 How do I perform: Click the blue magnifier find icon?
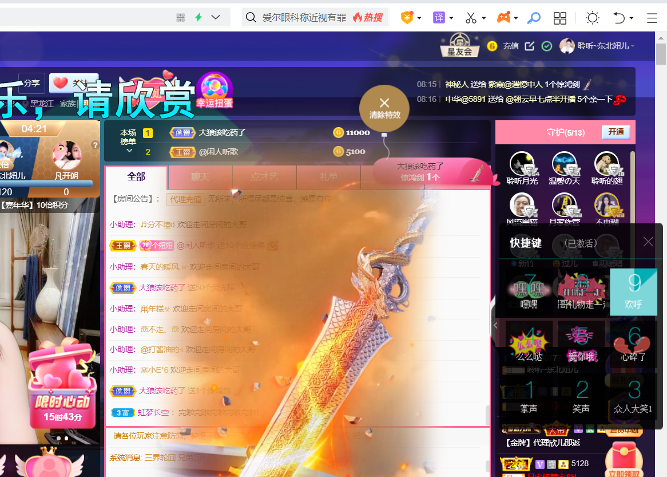point(534,17)
